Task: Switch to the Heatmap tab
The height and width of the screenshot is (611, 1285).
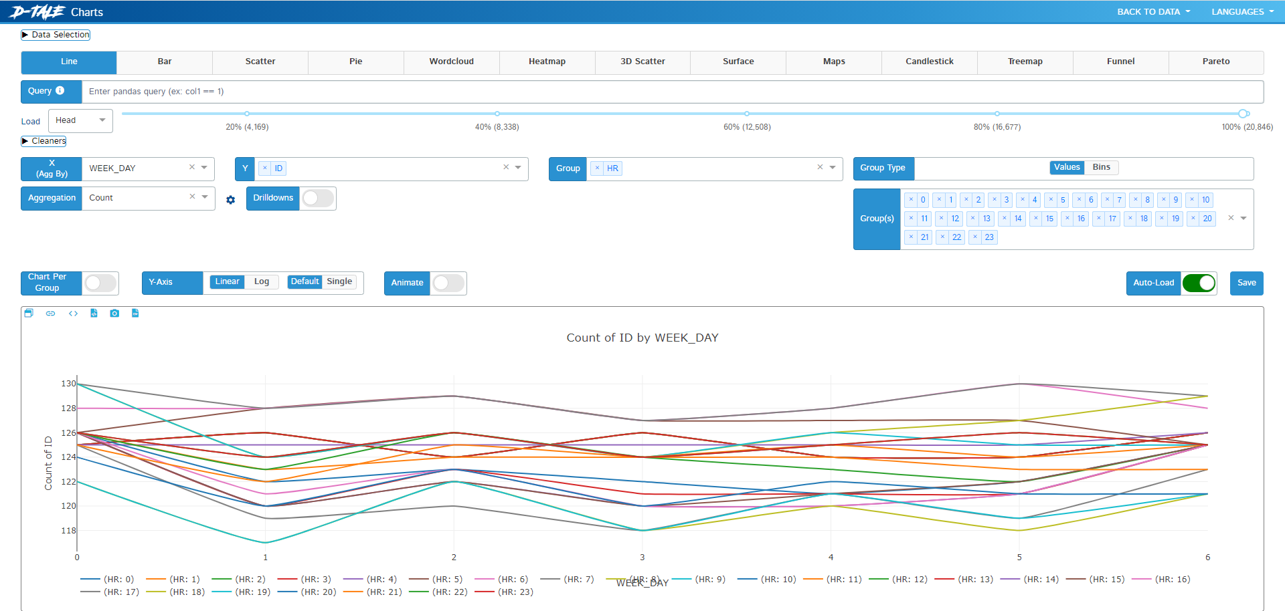Action: 547,62
